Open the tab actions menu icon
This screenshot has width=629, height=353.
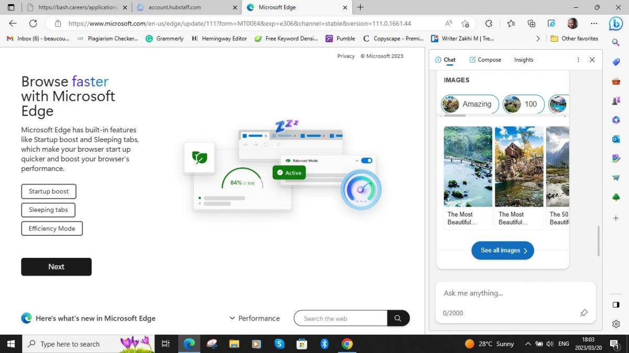pos(11,7)
